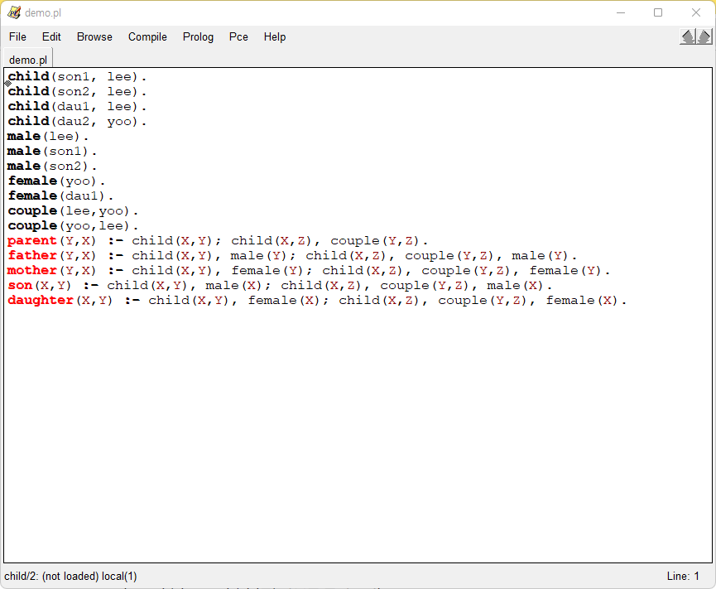The image size is (716, 589).
Task: Click the 'Line: 1' status indicator
Action: (x=683, y=577)
